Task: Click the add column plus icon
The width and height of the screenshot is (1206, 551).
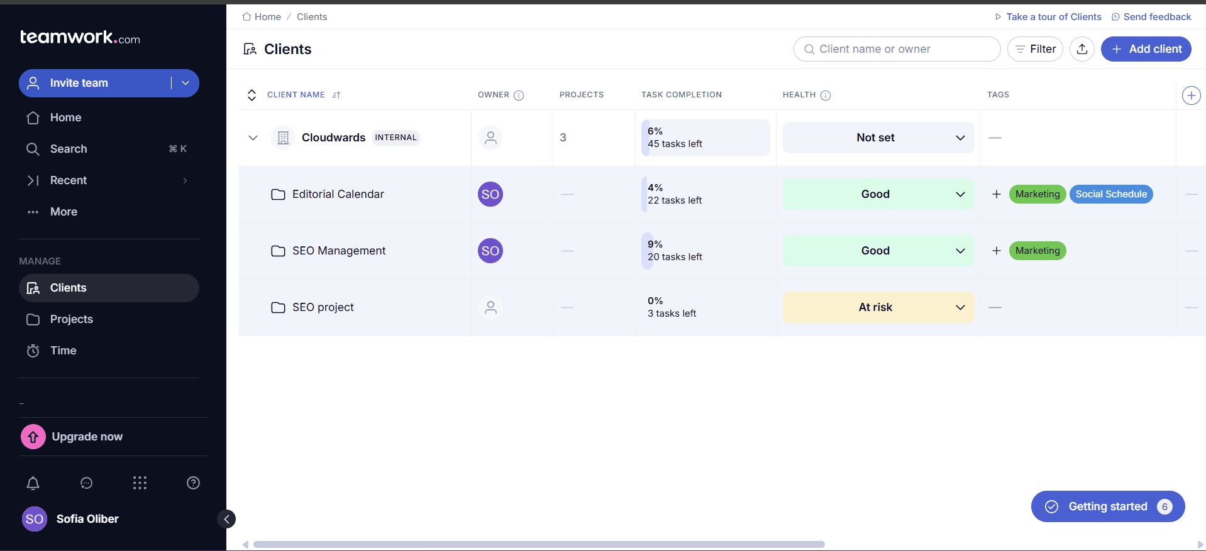Action: pos(1191,95)
